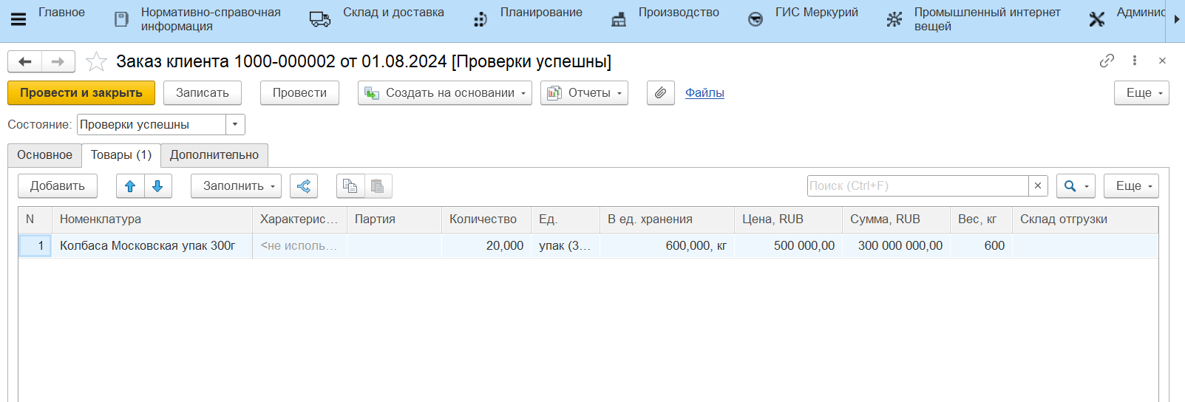This screenshot has width=1185, height=402.
Task: Get link to document via chain icon
Action: click(x=1107, y=61)
